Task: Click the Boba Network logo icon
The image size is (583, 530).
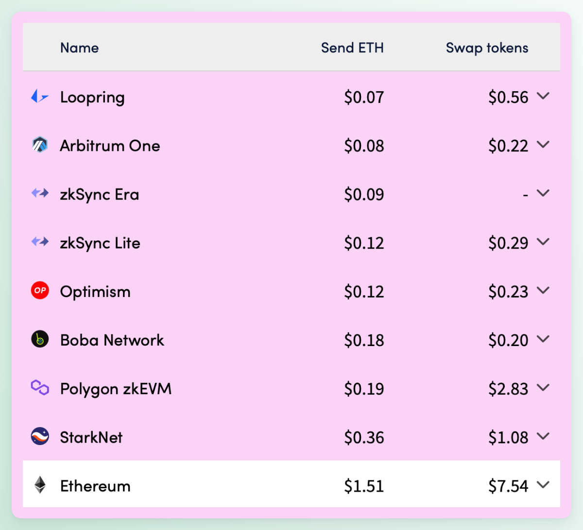Action: click(x=40, y=339)
